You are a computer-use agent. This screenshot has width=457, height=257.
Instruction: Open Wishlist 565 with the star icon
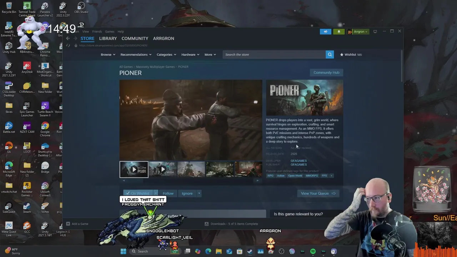coord(351,55)
